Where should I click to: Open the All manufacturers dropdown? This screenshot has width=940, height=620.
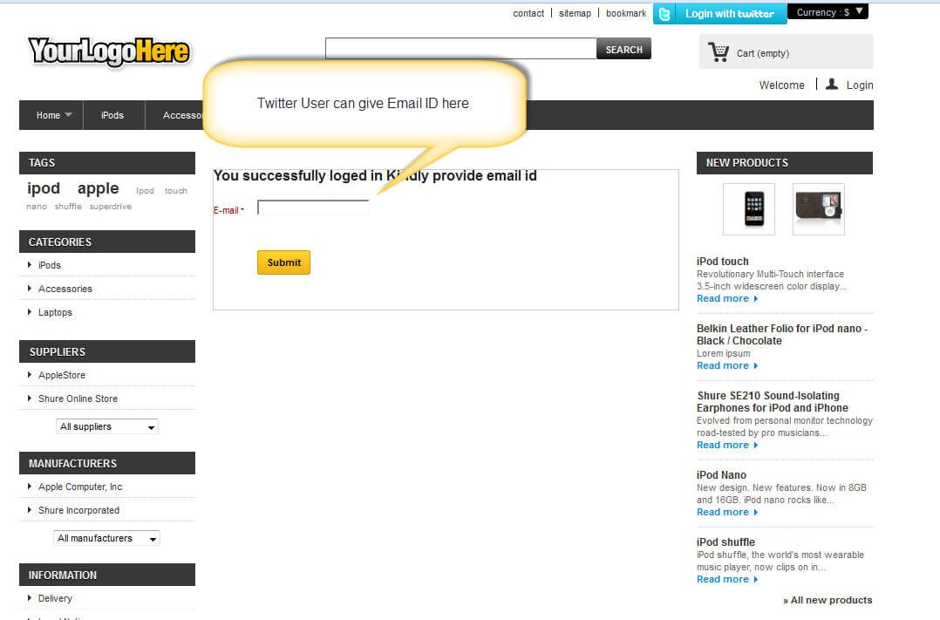pos(106,538)
